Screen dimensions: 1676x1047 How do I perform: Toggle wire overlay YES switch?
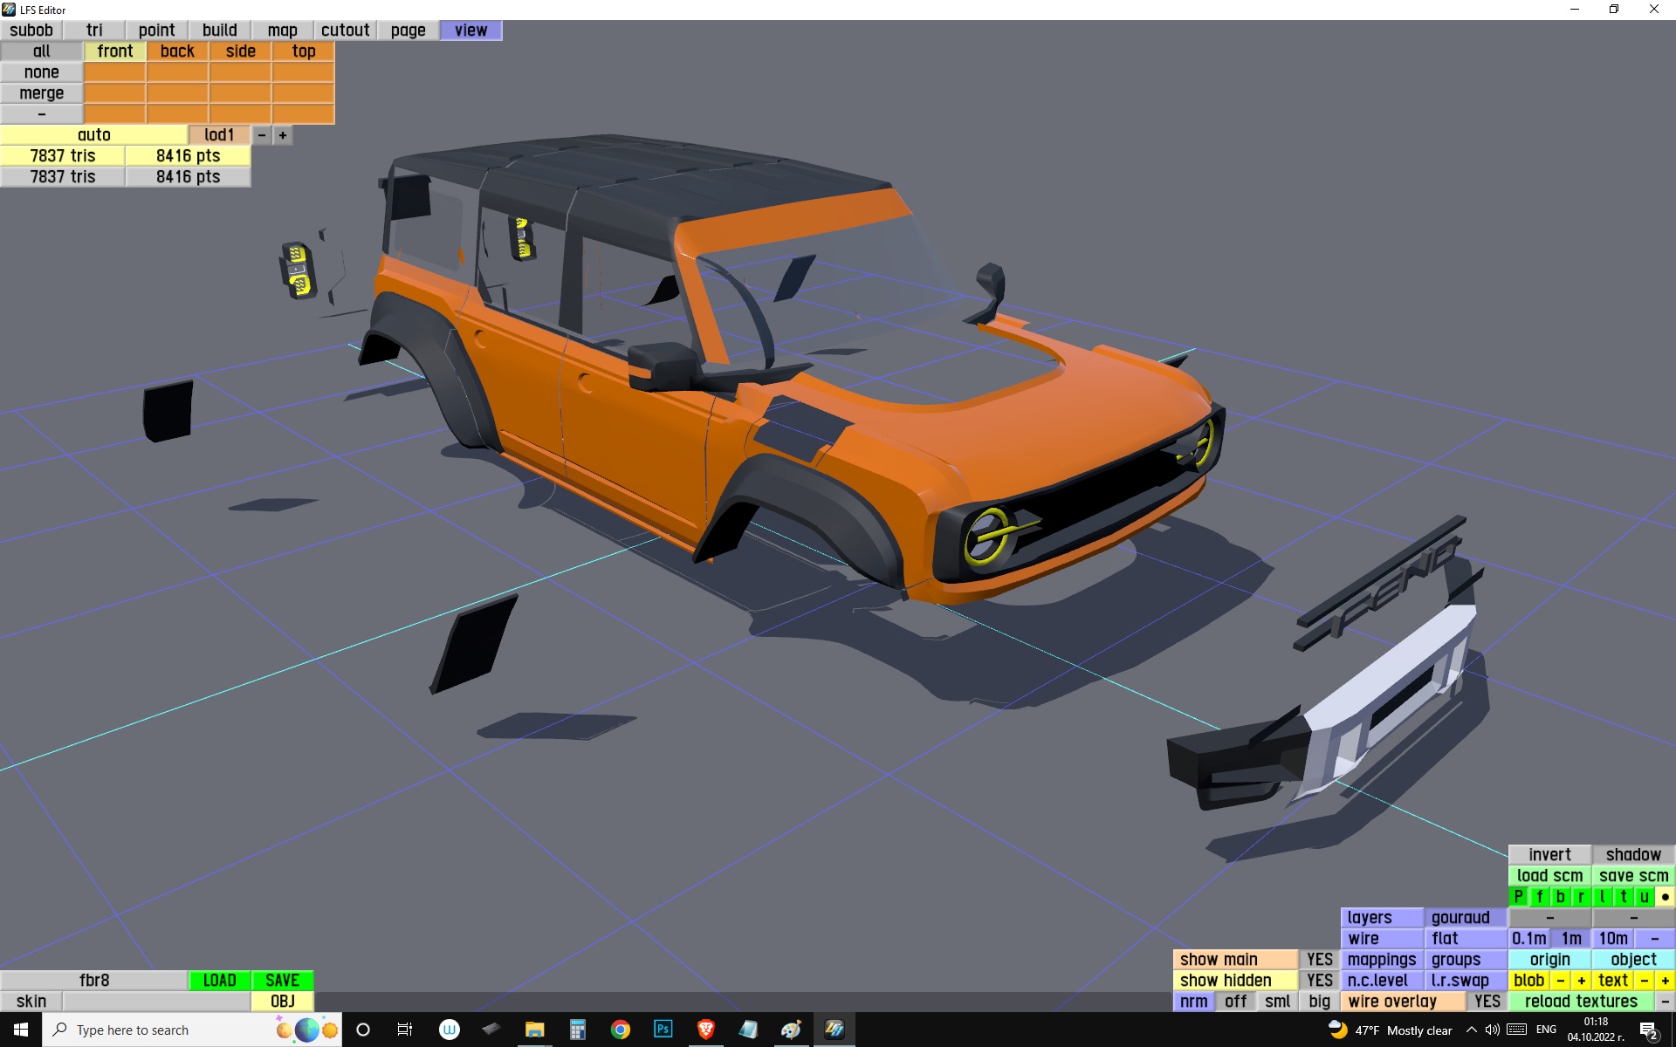(x=1487, y=1002)
